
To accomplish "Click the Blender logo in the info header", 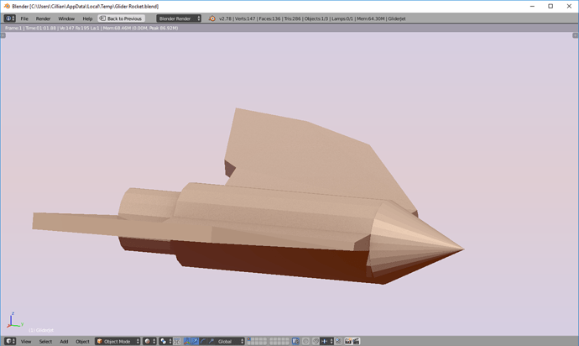I will pyautogui.click(x=211, y=18).
